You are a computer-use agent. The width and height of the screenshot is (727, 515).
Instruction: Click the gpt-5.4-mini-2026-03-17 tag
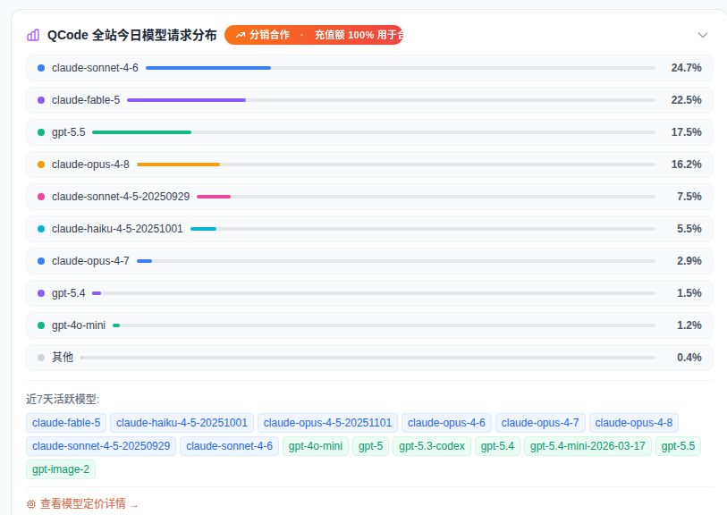pos(588,446)
